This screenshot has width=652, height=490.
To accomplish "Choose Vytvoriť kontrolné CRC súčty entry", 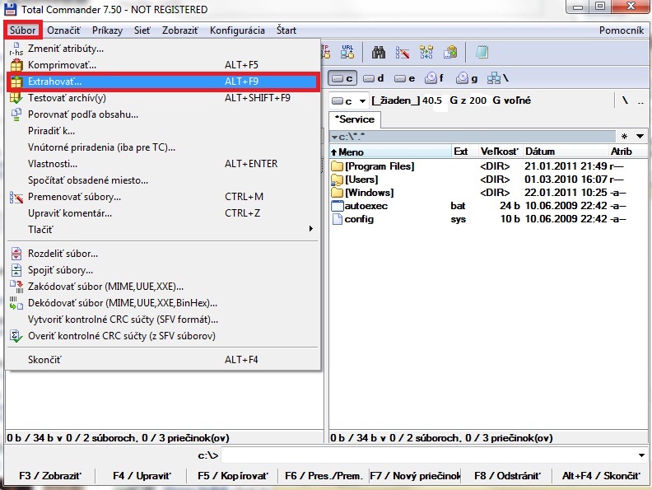I will 162,320.
